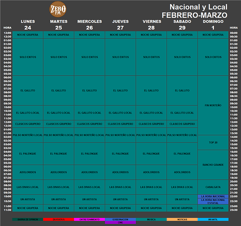
Task: Select the light blue Infantil legend swatch
Action: [213, 219]
